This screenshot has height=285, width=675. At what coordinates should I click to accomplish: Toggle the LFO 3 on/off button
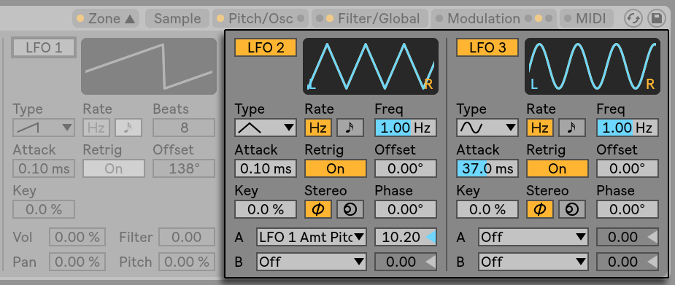[487, 47]
